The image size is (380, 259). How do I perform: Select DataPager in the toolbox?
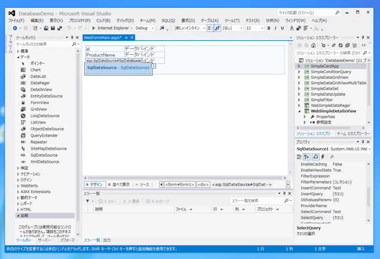[40, 83]
